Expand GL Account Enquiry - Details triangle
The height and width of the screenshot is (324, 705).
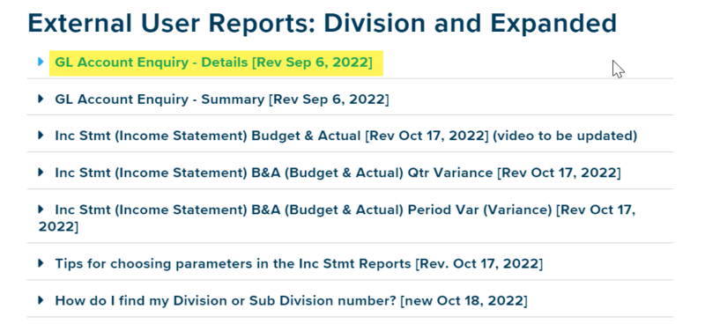(41, 62)
